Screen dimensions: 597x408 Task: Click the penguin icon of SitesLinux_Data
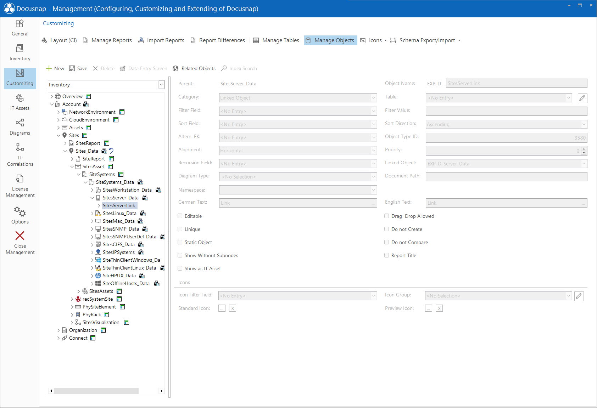pos(98,213)
